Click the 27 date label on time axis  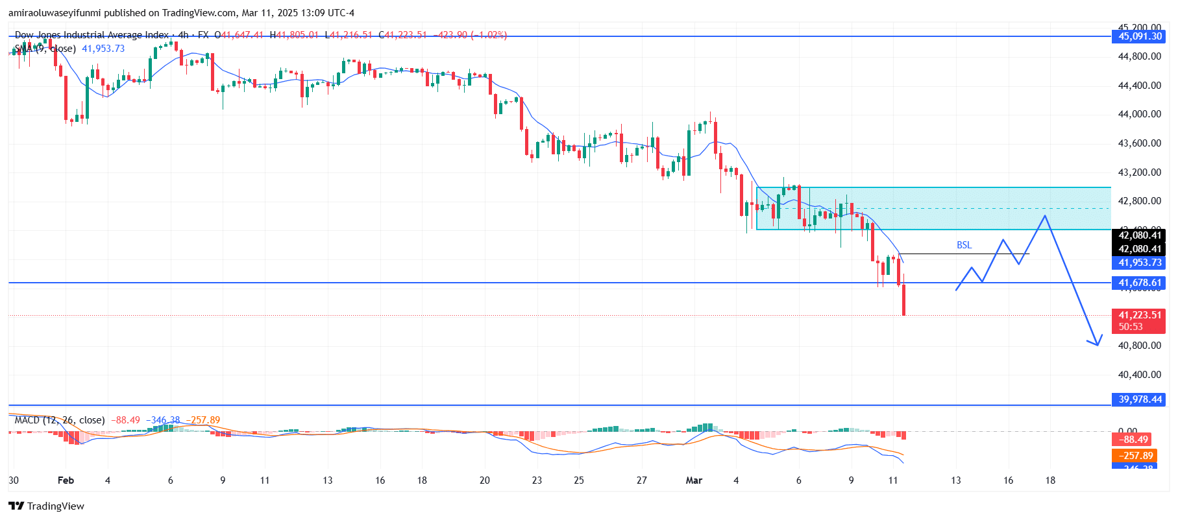pos(642,480)
